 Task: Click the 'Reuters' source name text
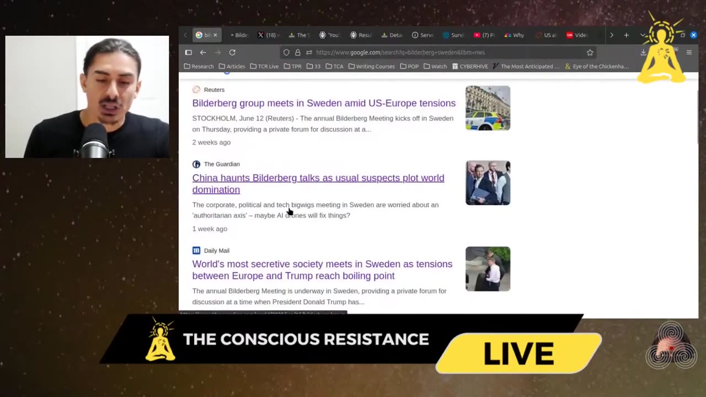[x=214, y=89]
